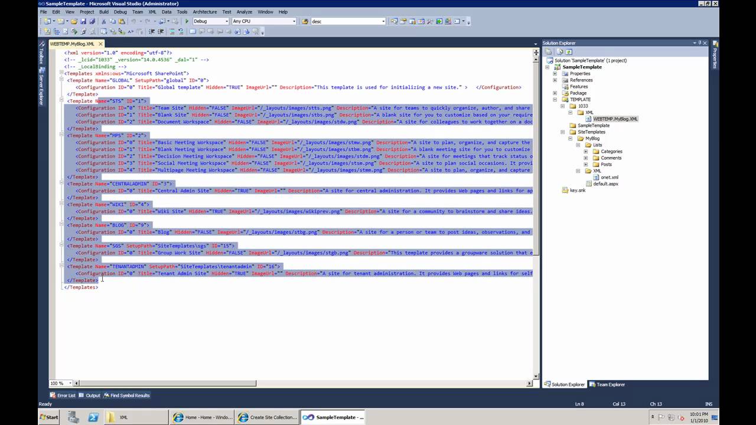Click the Properties Window toolbar icon
This screenshot has width=756, height=425.
[403, 21]
